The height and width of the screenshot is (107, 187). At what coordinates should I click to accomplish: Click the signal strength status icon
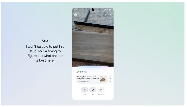[109, 10]
